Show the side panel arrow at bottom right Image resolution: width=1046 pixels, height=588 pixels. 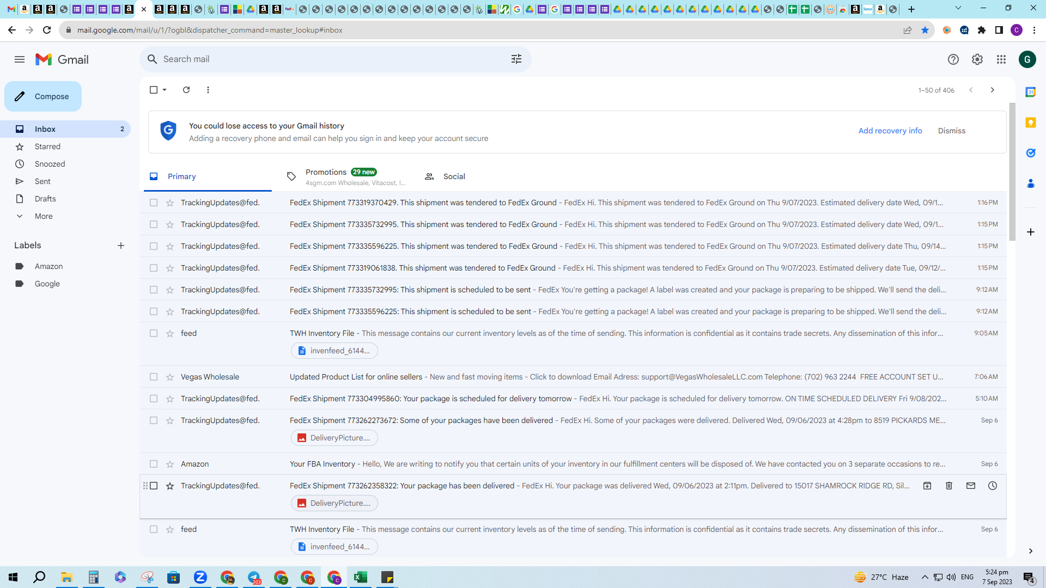(1031, 551)
